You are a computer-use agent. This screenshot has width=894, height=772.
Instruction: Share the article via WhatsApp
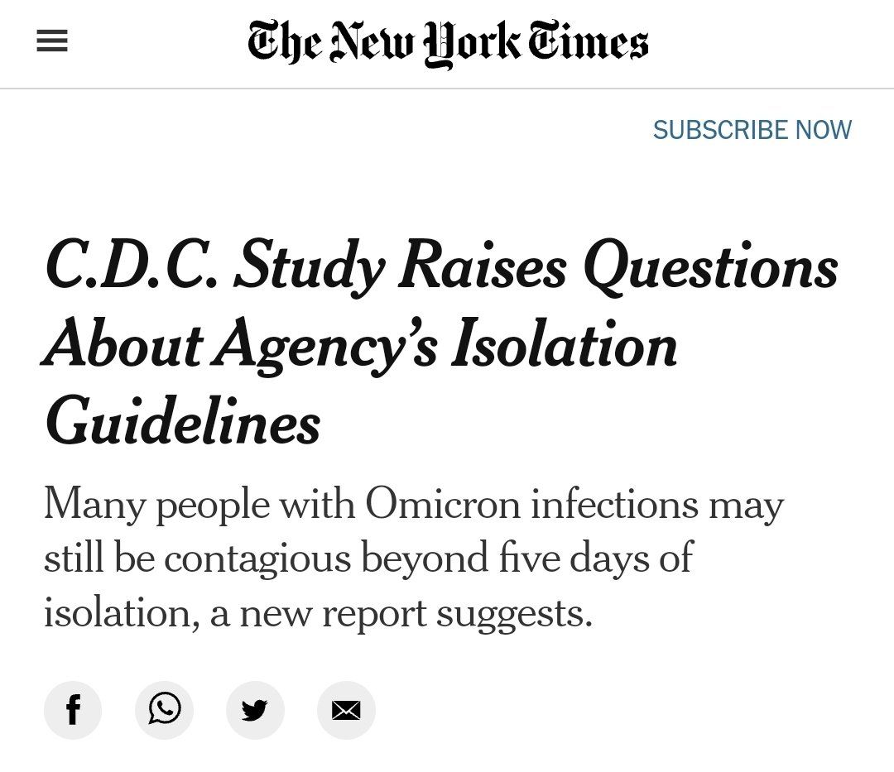(164, 710)
